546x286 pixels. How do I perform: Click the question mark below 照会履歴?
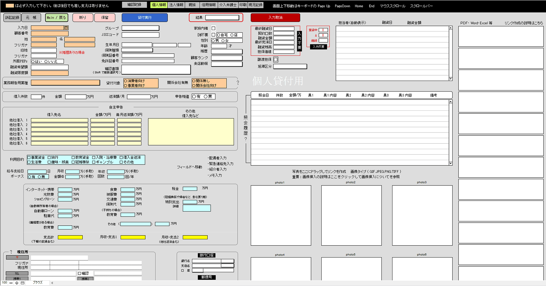point(246,139)
